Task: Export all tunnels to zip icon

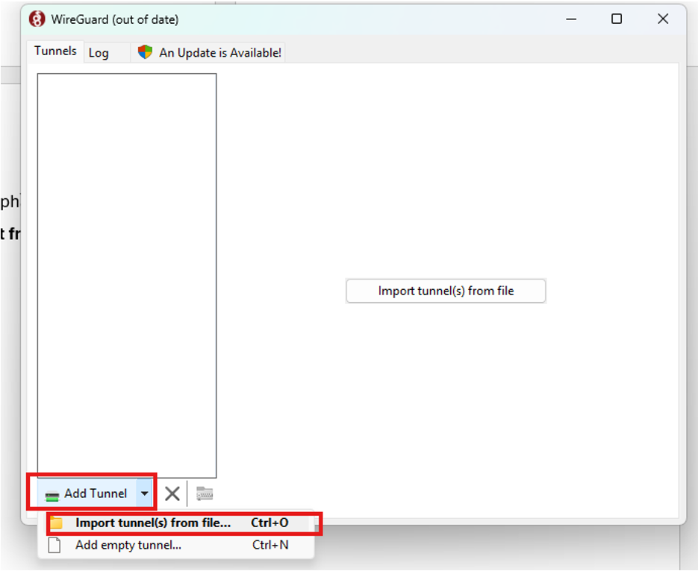Action: [x=205, y=493]
